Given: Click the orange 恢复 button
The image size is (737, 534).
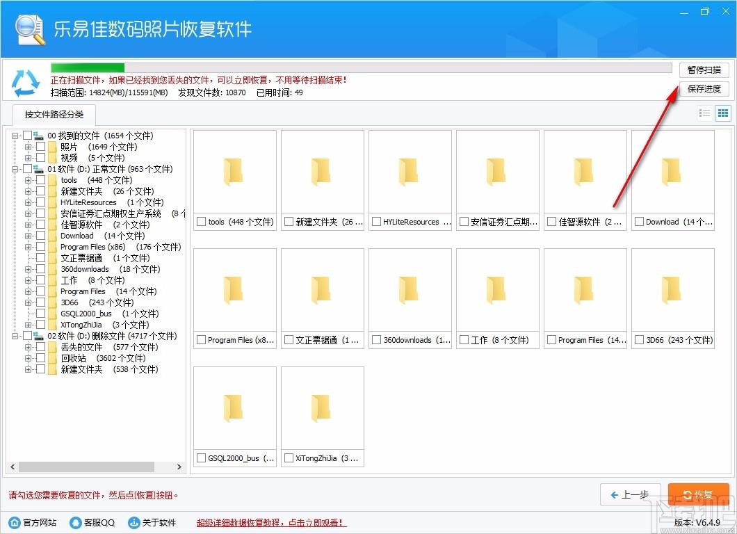Looking at the screenshot, I should coord(699,494).
